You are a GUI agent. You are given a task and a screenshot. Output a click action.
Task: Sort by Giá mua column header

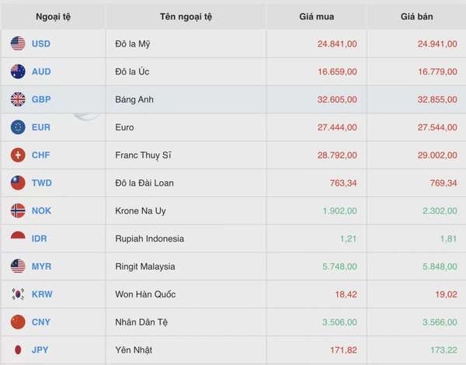coord(317,16)
